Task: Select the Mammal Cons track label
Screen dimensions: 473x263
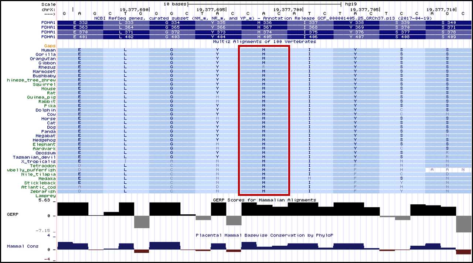Action: tap(23, 246)
